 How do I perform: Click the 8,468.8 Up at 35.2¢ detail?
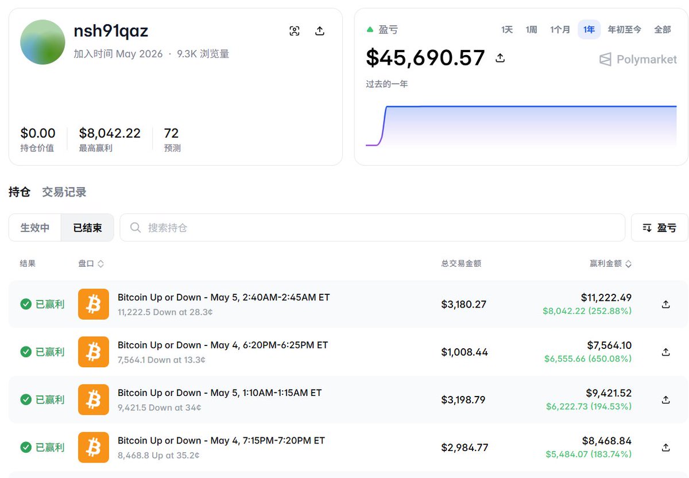click(158, 455)
